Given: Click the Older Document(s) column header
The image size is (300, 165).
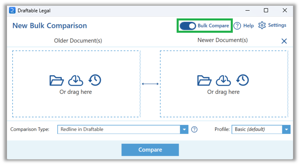Looking at the screenshot, I should click(x=78, y=41).
